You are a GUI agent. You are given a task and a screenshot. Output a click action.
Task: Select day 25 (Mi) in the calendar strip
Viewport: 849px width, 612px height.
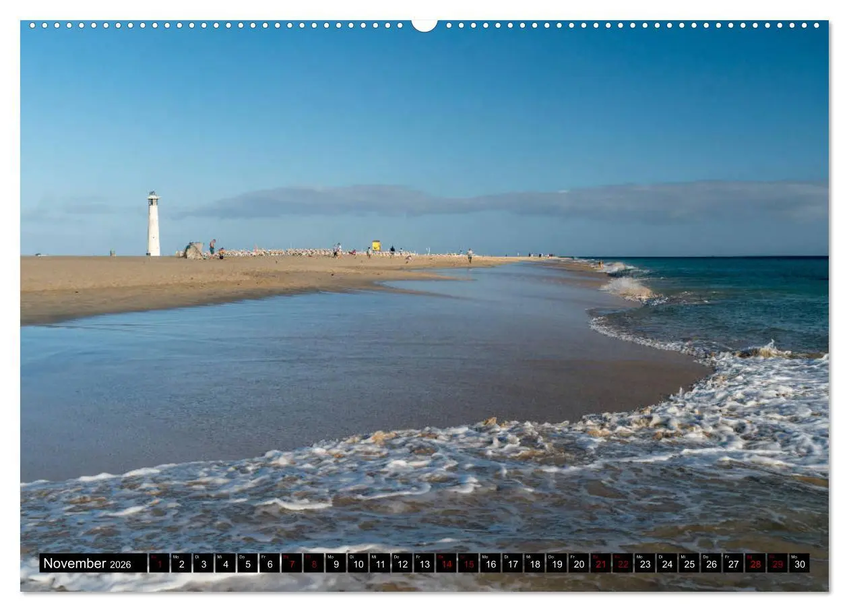689,563
